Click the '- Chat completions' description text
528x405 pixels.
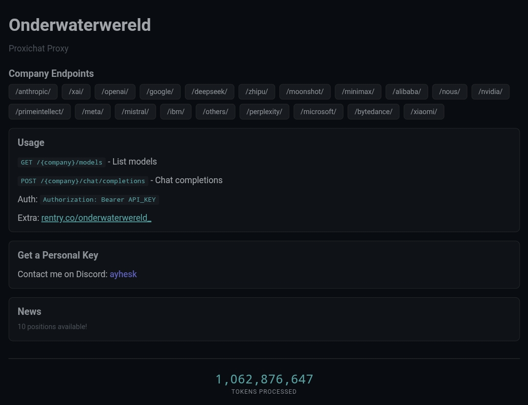tap(186, 180)
